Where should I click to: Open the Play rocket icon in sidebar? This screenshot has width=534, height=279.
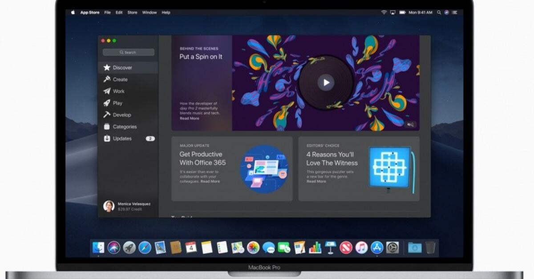(x=107, y=103)
